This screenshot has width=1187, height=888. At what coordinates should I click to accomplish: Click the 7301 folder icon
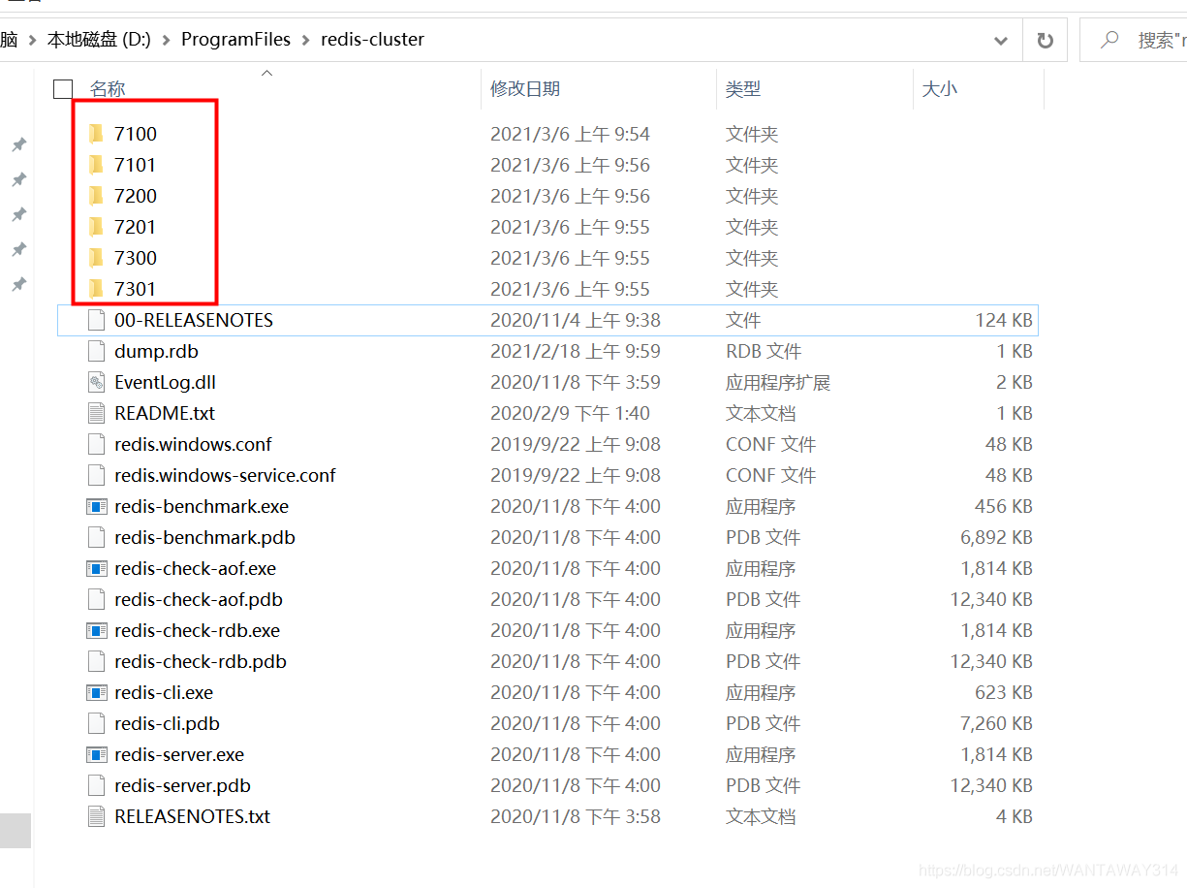coord(96,289)
